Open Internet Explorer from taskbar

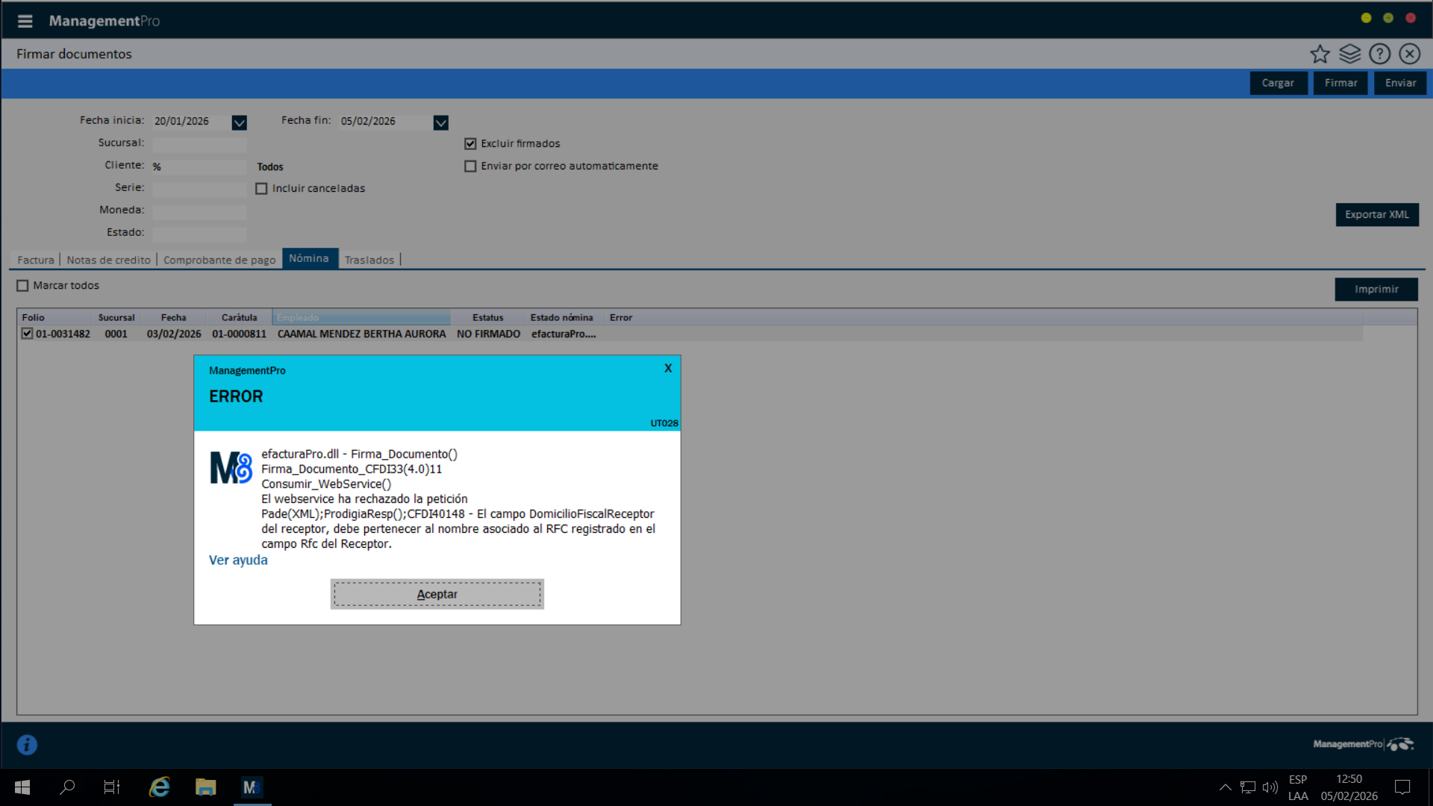[x=159, y=787]
